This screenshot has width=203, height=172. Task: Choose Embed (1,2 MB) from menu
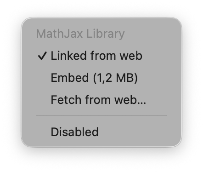tap(101, 78)
